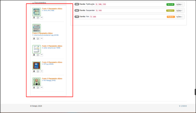The width and height of the screenshot is (196, 113).
Task: Open the Form 3 bill thumbnail
Action: pyautogui.click(x=37, y=49)
